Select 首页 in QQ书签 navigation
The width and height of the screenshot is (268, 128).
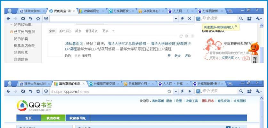(x=28, y=118)
